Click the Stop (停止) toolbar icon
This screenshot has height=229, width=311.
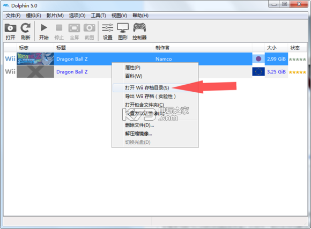point(59,28)
